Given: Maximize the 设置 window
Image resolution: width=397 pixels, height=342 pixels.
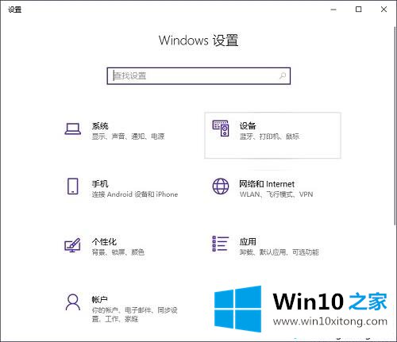Looking at the screenshot, I should click(358, 10).
